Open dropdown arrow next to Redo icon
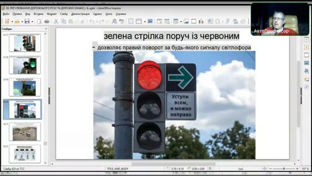This screenshot has height=176, width=312. [107, 22]
